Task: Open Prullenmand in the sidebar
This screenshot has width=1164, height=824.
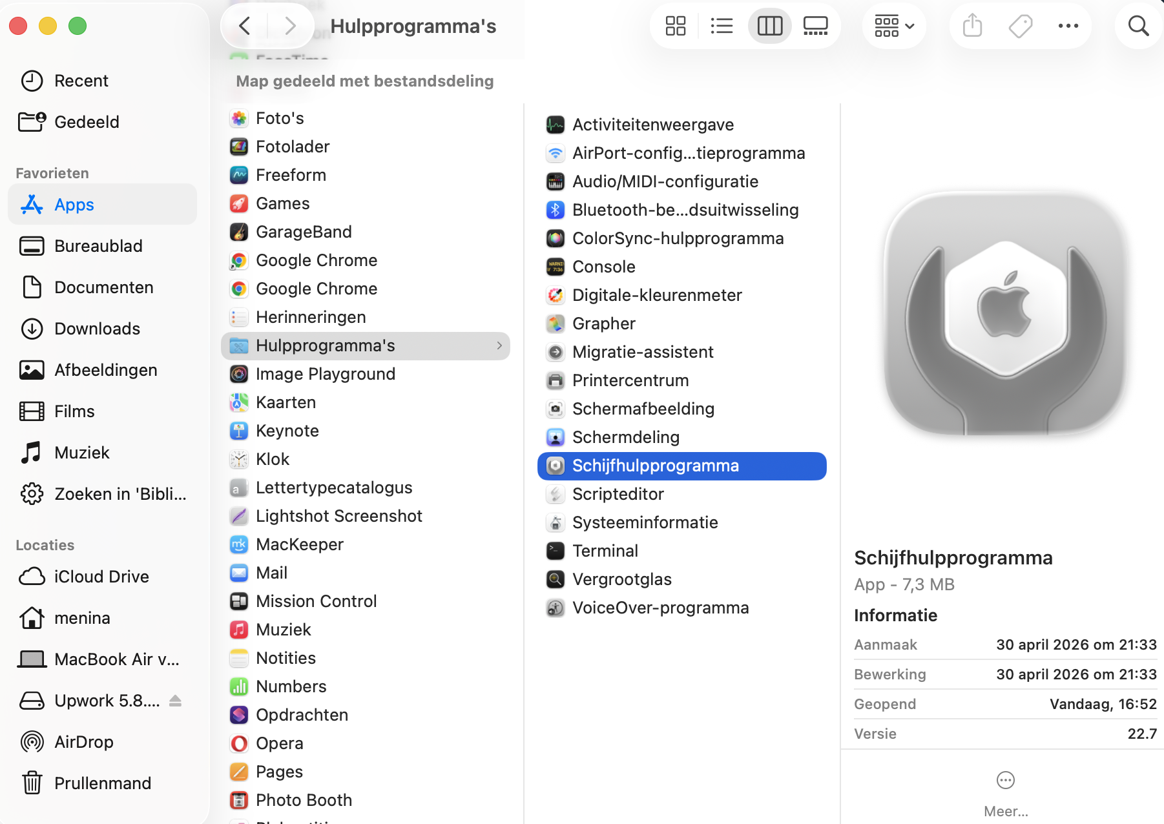Action: (x=102, y=783)
